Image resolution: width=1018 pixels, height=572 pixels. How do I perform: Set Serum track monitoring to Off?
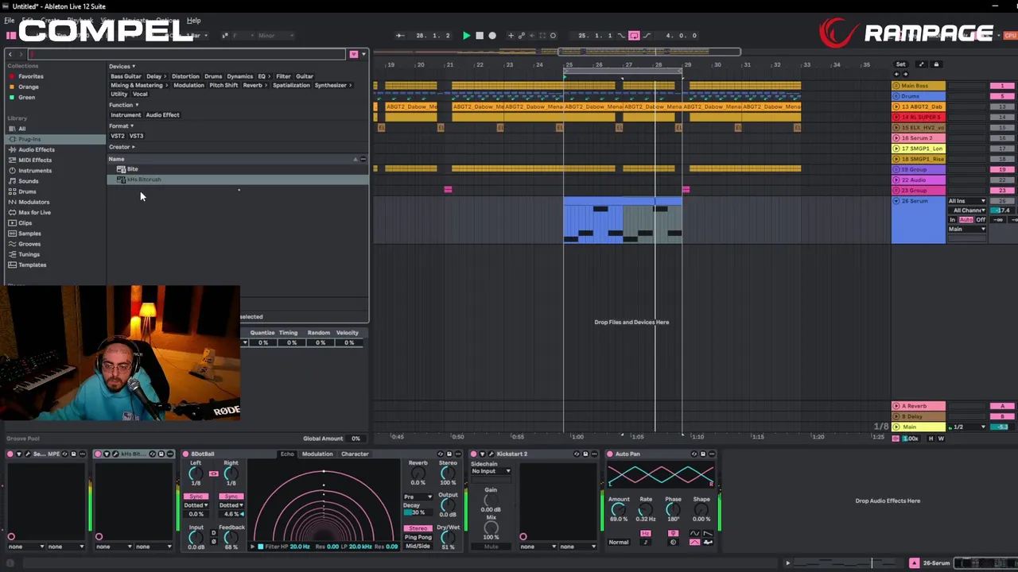click(x=981, y=220)
